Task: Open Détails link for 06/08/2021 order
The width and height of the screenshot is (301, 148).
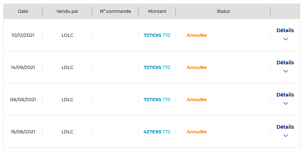Action: pyautogui.click(x=285, y=95)
